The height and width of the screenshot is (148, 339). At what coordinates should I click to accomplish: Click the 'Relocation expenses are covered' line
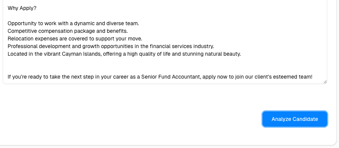point(75,39)
